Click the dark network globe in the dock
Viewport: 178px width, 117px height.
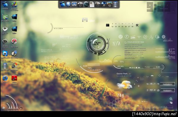point(86,4)
